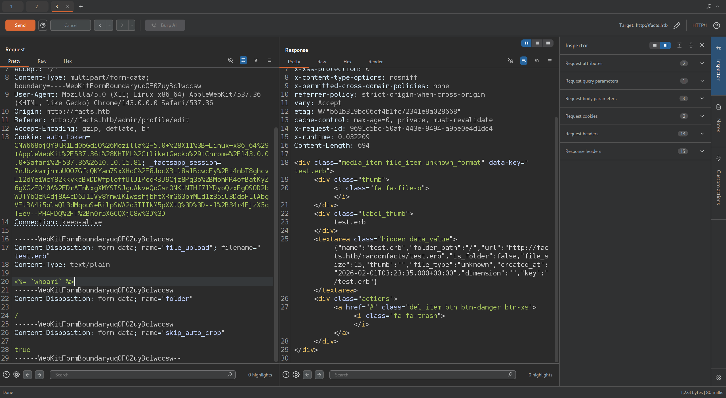Click the request panel hamburger menu icon
The height and width of the screenshot is (398, 726).
click(x=270, y=60)
